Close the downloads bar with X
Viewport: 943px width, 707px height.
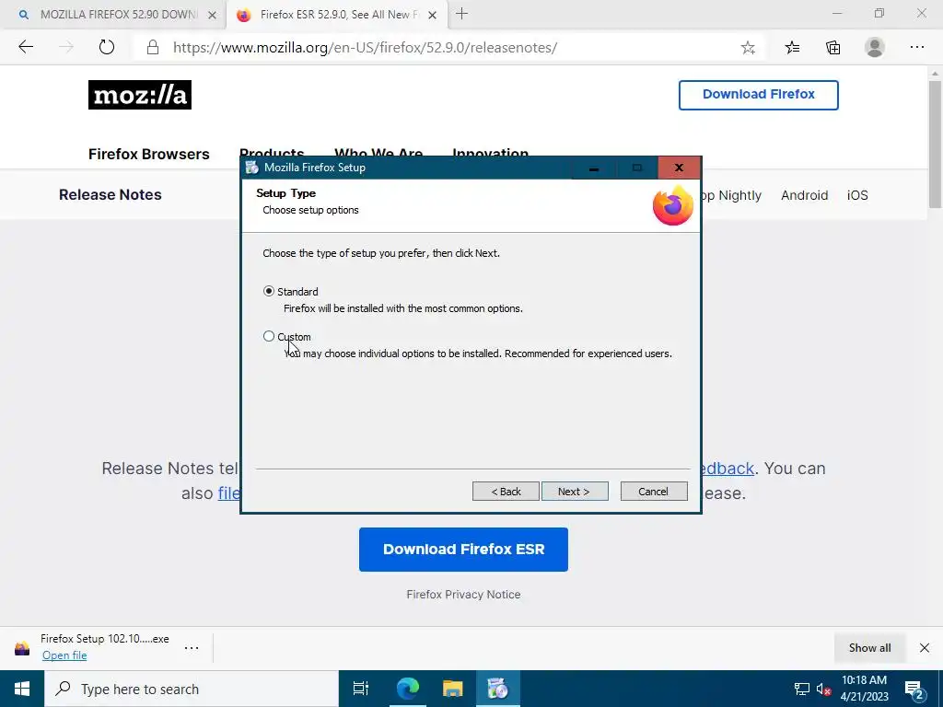pos(925,647)
